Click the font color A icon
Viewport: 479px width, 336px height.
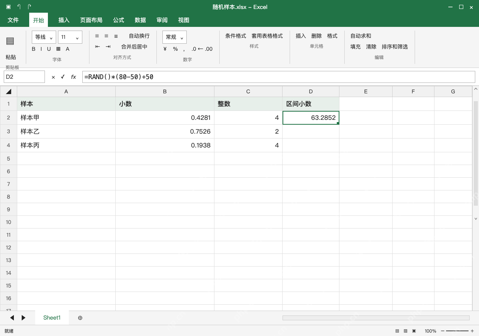tap(68, 49)
